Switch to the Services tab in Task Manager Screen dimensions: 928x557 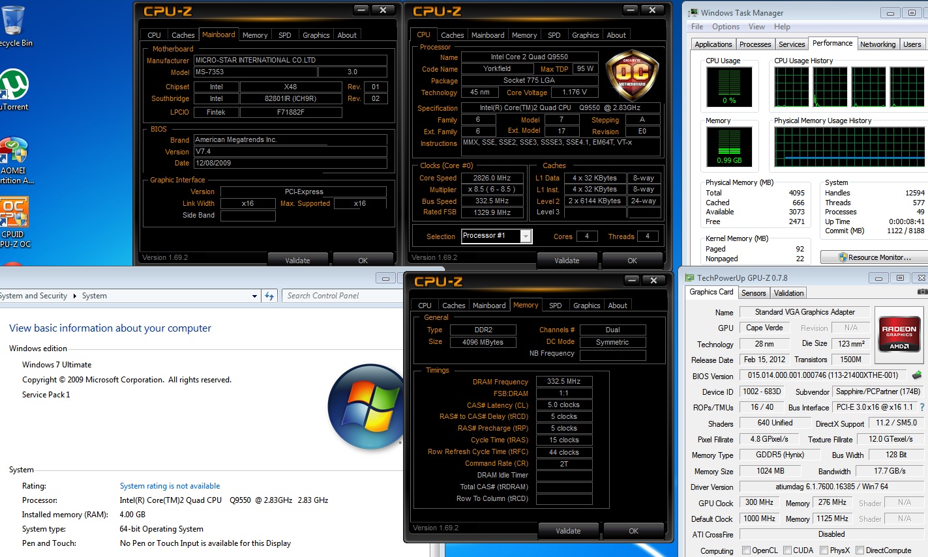pos(792,44)
